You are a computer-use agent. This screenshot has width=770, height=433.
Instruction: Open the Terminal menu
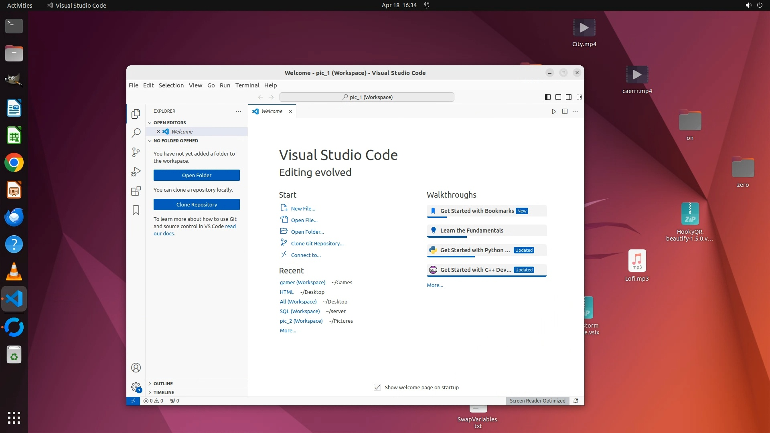[x=247, y=85]
